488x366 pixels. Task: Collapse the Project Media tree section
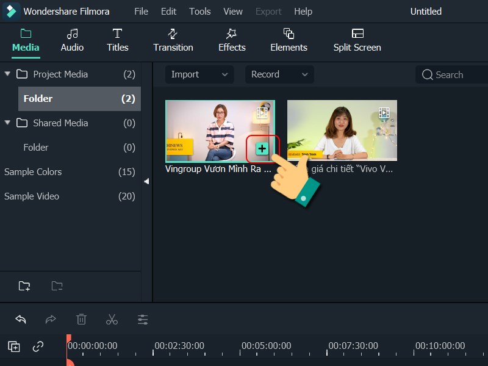[x=7, y=74]
